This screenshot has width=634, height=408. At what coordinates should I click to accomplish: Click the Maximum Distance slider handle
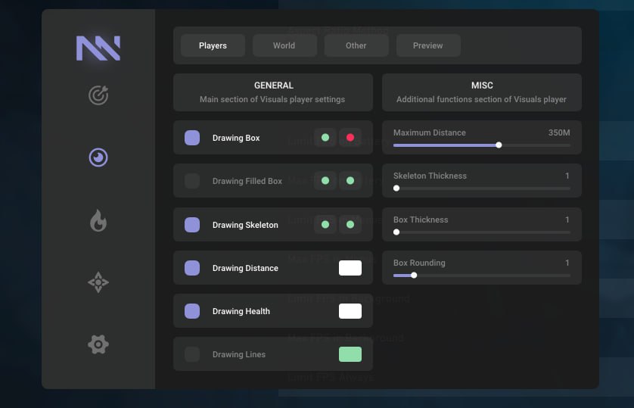coord(499,145)
